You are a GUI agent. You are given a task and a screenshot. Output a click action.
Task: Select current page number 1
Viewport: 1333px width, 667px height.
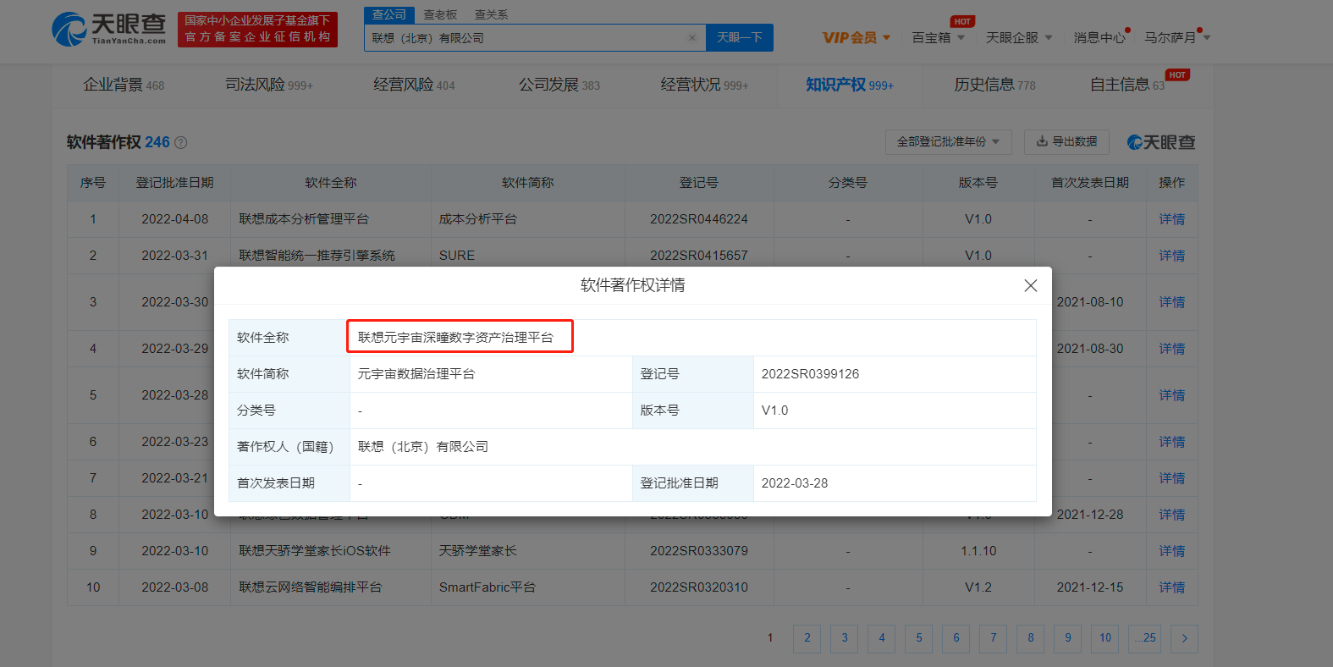coord(770,638)
